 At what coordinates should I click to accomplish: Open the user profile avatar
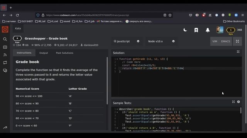(x=220, y=30)
